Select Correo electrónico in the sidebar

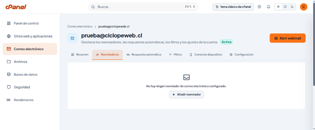tap(30, 49)
